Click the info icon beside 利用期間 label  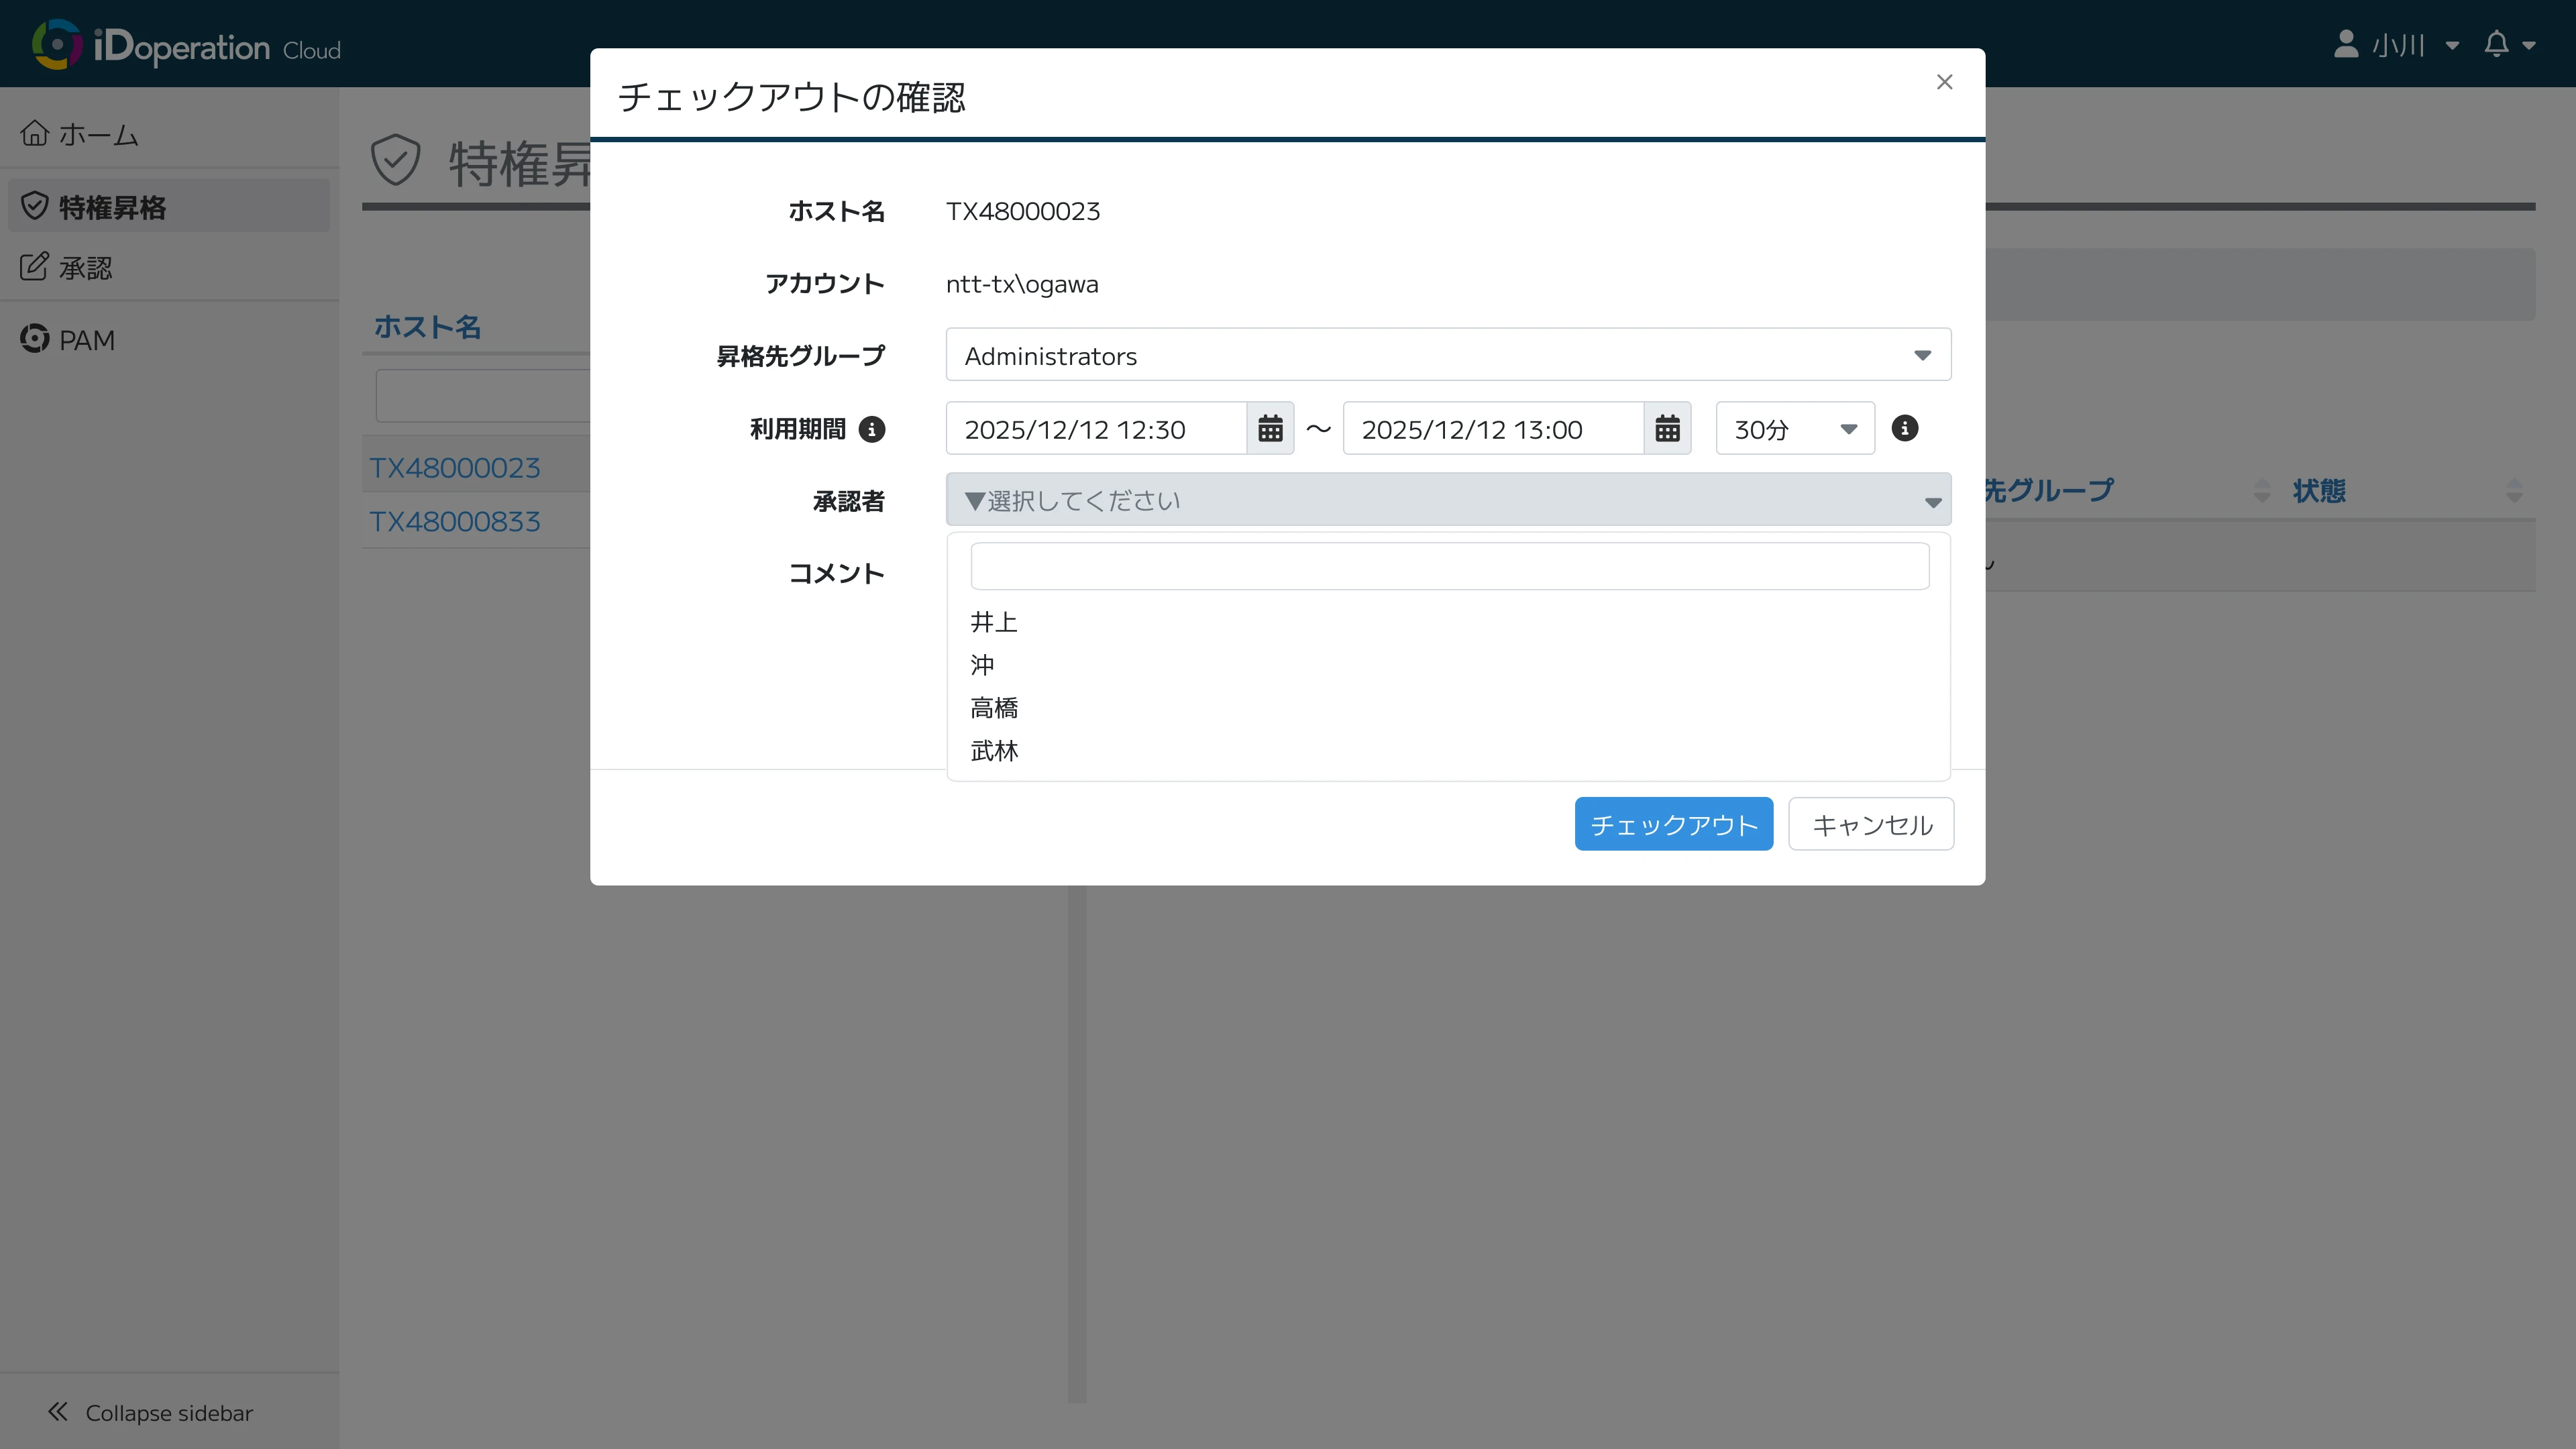(x=872, y=429)
